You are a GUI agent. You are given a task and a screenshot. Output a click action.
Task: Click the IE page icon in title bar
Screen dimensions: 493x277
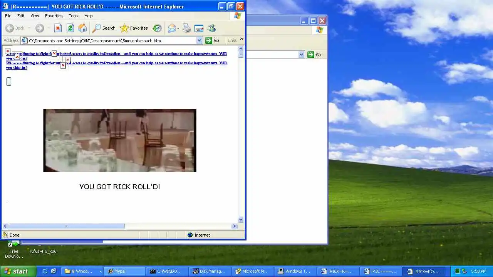5,6
